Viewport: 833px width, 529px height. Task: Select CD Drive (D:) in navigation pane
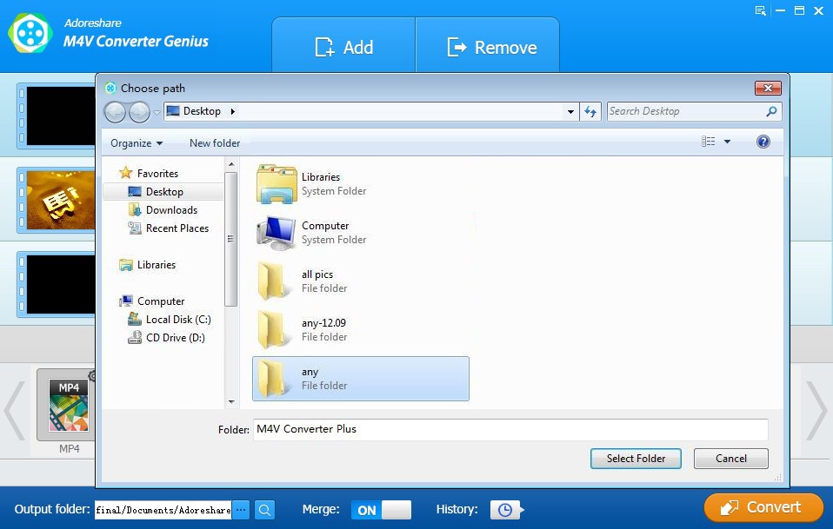(x=166, y=337)
